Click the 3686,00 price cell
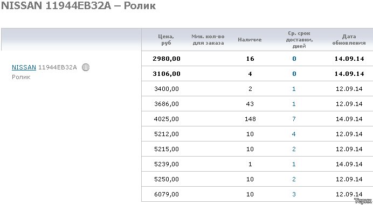373x205 pixels. click(x=166, y=104)
